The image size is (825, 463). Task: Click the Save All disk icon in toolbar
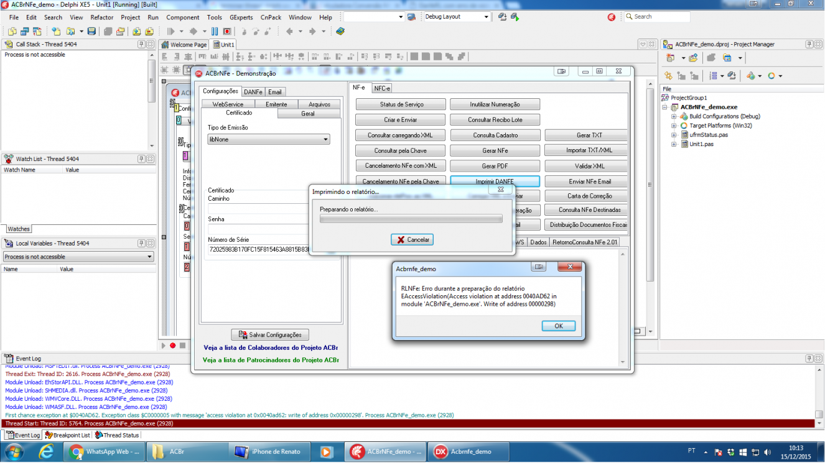click(108, 31)
